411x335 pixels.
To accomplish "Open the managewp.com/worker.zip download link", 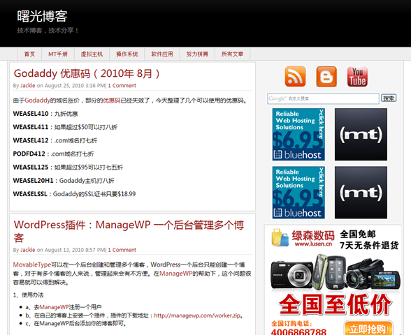I will 197,315.
